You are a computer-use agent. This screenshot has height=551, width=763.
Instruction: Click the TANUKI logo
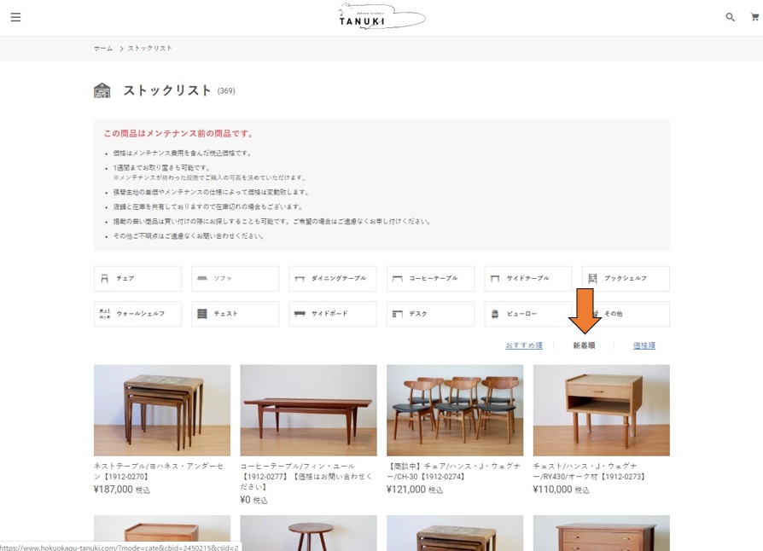point(381,17)
